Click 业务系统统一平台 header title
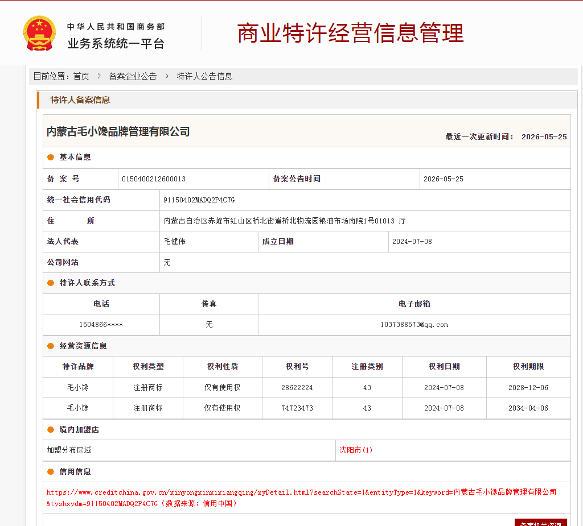The height and width of the screenshot is (526, 583). (x=116, y=43)
